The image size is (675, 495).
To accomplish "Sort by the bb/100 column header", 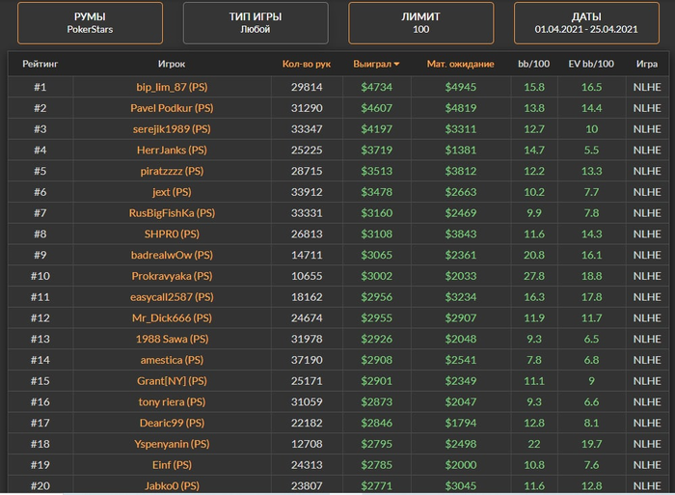I will (531, 65).
